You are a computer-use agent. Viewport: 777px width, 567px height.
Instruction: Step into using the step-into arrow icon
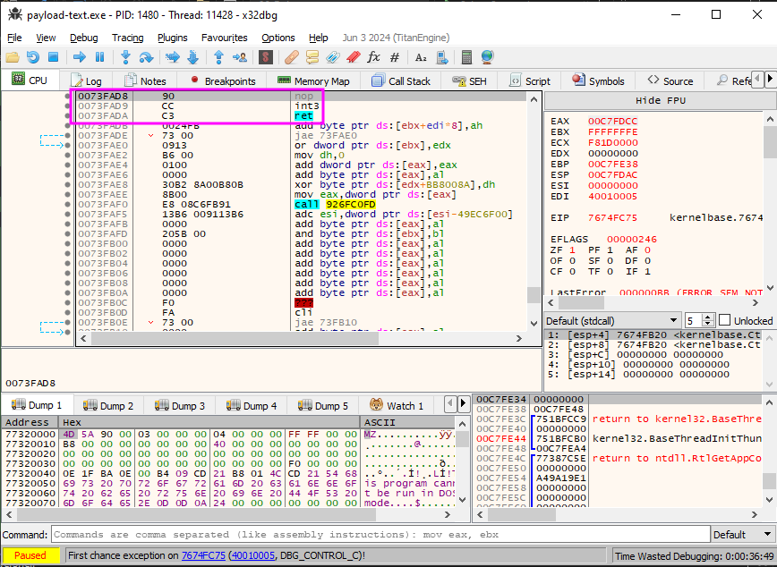[126, 56]
